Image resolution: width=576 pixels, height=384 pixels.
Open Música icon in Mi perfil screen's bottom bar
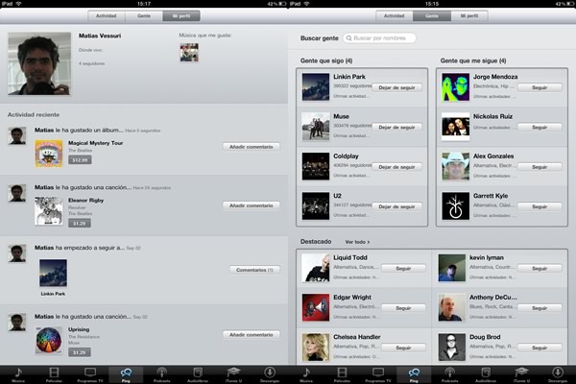(x=18, y=374)
